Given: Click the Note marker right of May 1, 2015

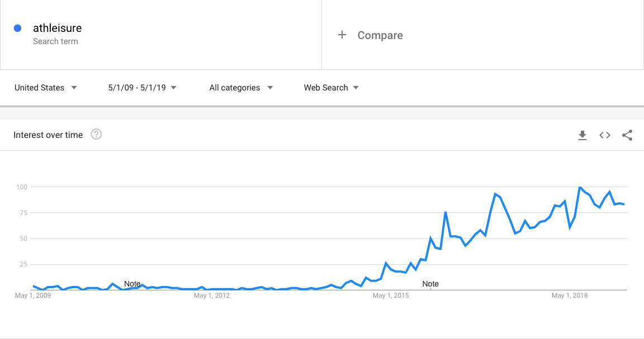Looking at the screenshot, I should tap(430, 284).
